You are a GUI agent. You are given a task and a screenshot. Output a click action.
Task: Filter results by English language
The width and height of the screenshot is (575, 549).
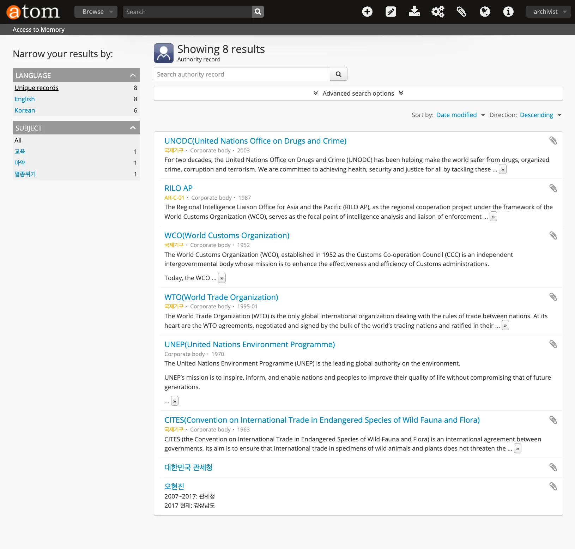25,99
